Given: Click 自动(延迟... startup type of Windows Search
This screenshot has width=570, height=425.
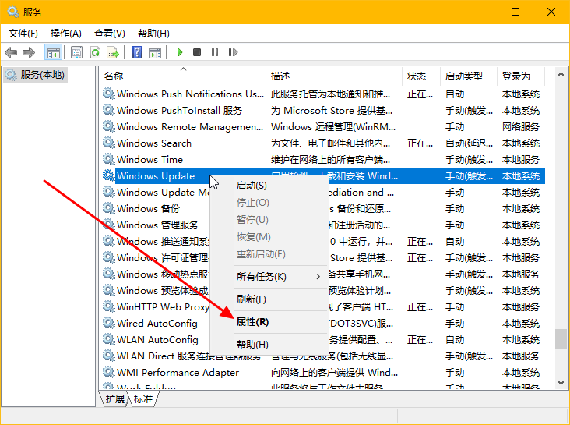Looking at the screenshot, I should coord(470,143).
